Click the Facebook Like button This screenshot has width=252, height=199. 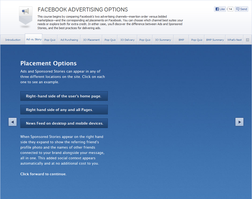point(220,9)
